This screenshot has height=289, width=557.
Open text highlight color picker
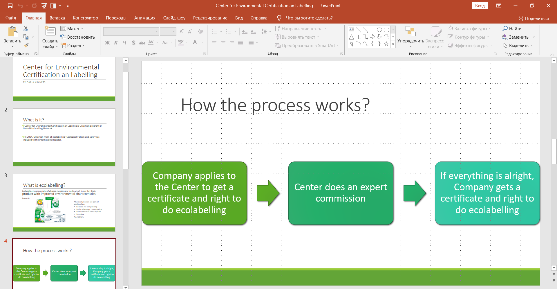pyautogui.click(x=180, y=43)
